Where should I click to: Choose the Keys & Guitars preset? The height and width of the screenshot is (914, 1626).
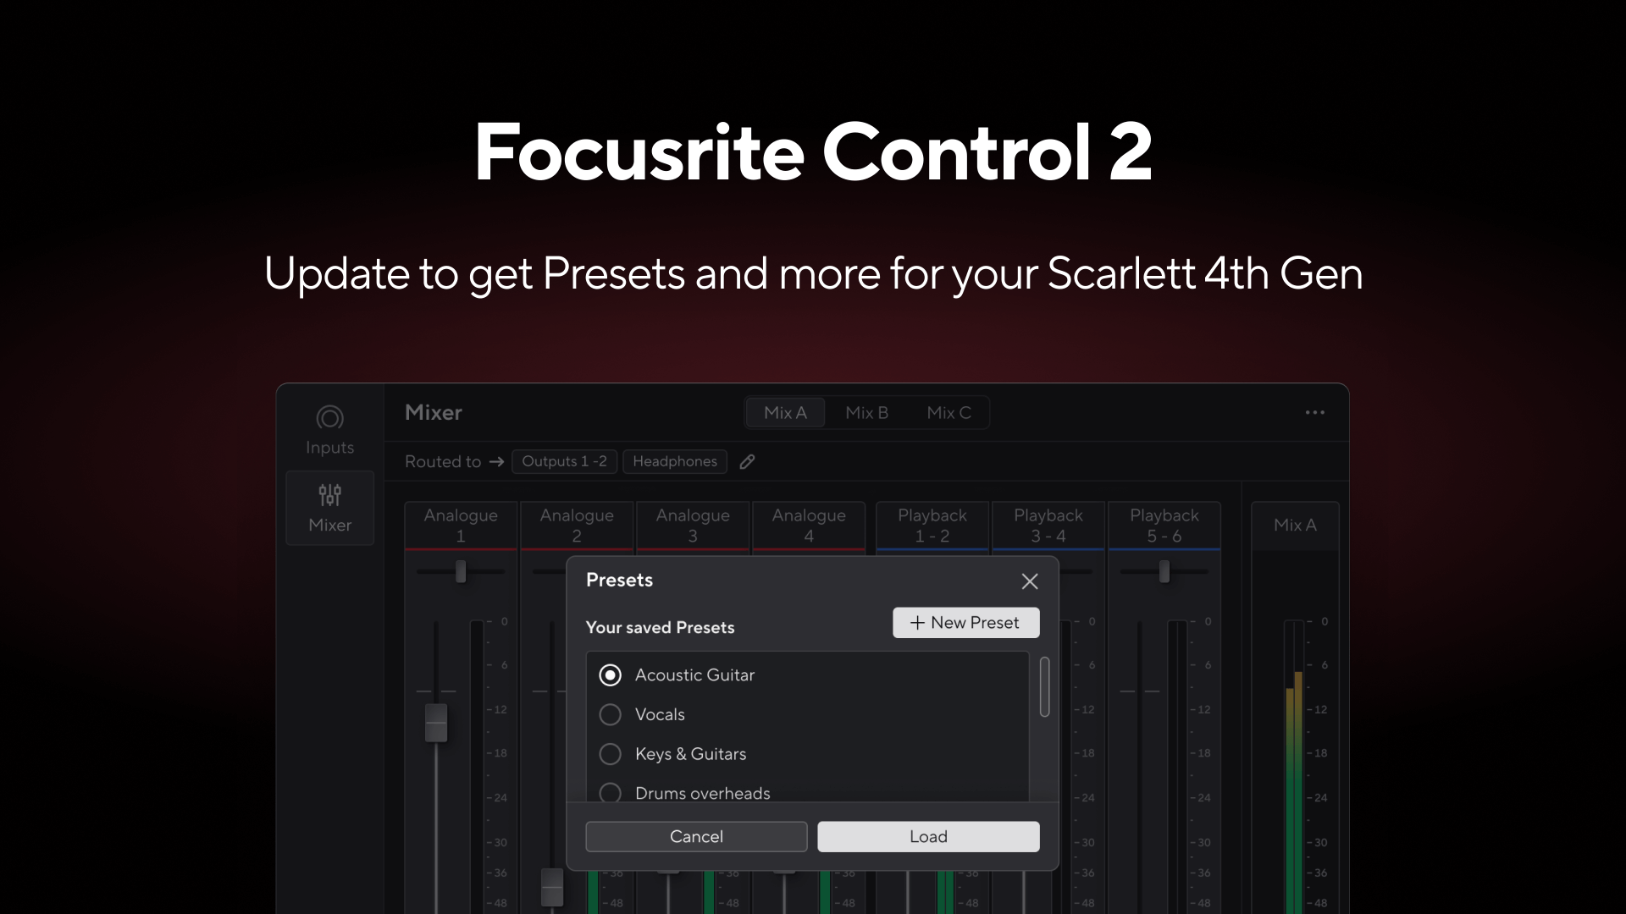click(610, 753)
